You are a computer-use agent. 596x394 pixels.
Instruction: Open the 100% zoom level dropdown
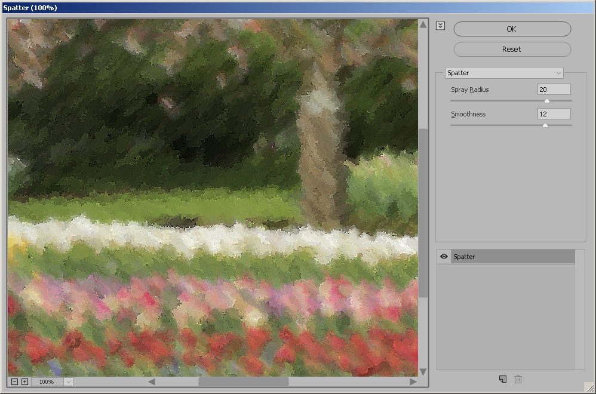tap(68, 381)
